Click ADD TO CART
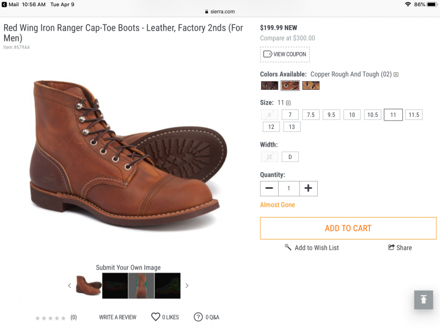The height and width of the screenshot is (330, 440). tap(348, 228)
